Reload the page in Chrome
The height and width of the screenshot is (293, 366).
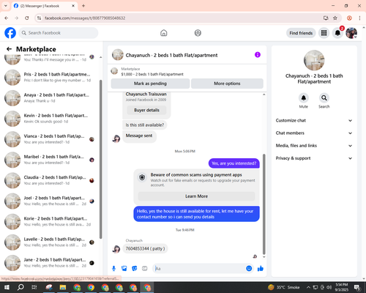(27, 18)
